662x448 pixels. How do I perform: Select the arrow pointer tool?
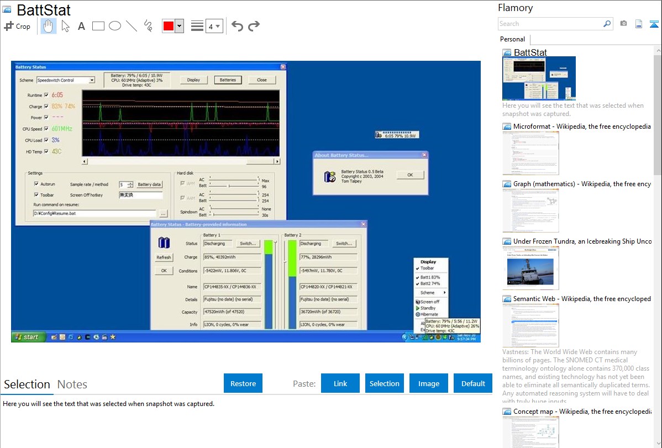pos(66,26)
